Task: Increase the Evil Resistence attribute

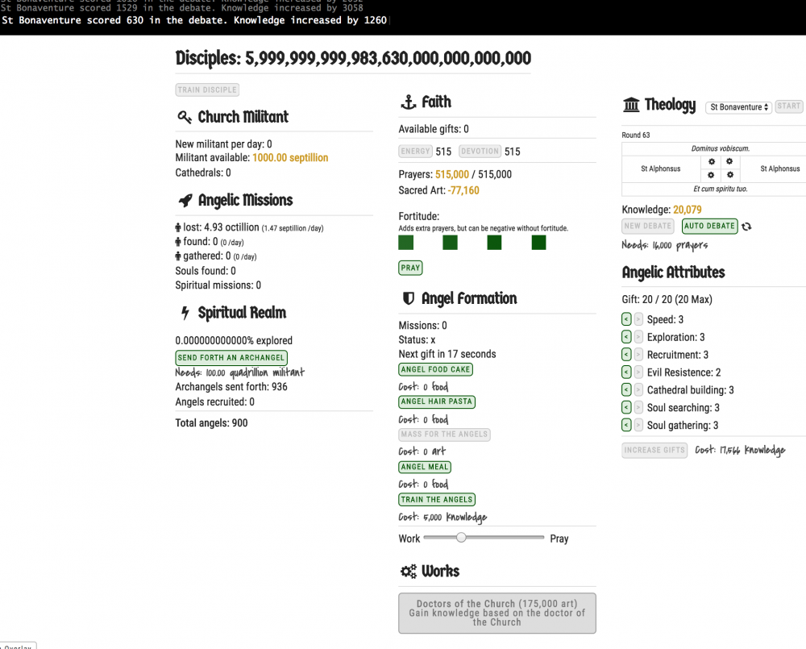Action: coord(638,372)
